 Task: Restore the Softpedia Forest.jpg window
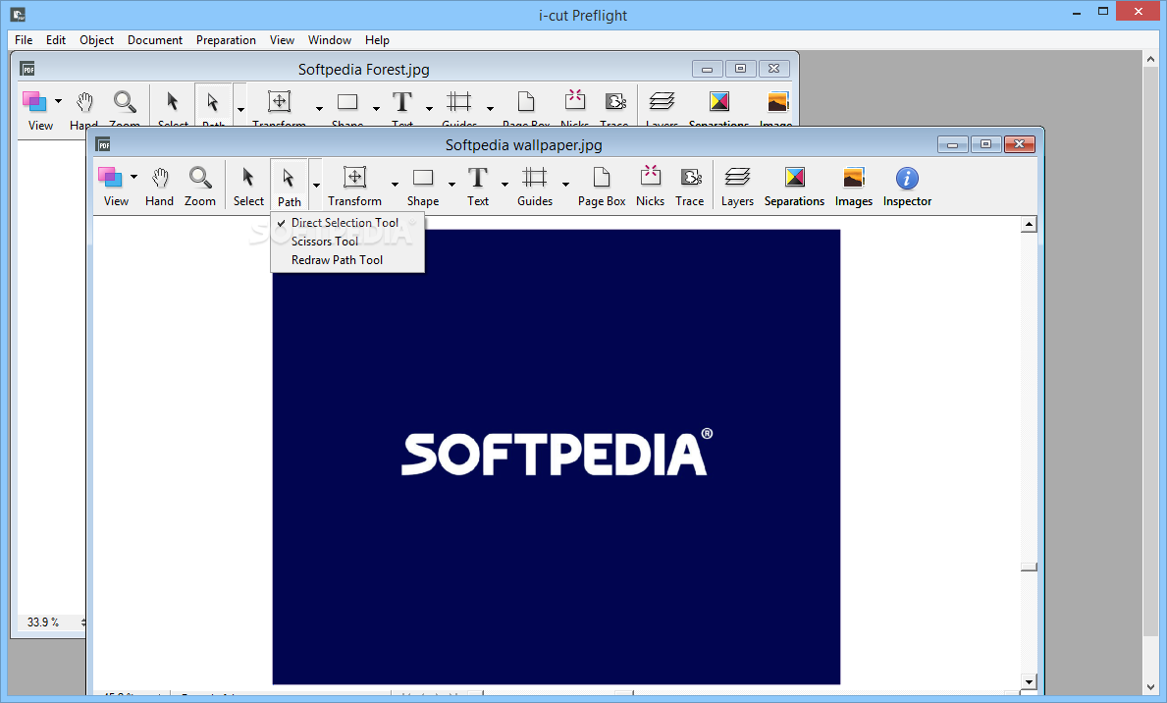coord(740,69)
